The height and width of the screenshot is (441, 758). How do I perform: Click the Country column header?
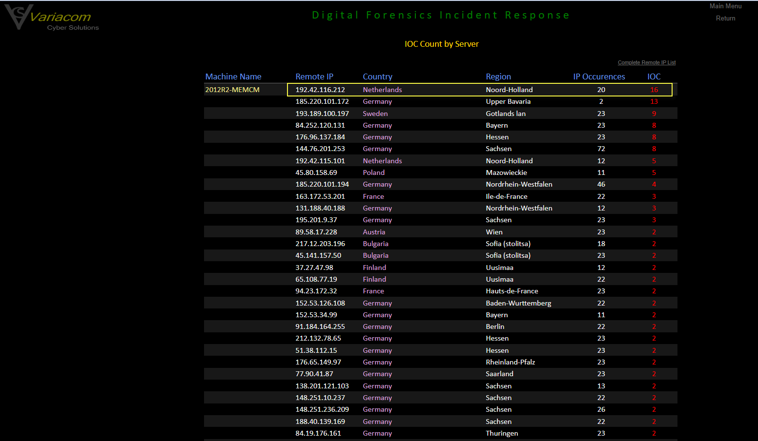[x=377, y=77]
